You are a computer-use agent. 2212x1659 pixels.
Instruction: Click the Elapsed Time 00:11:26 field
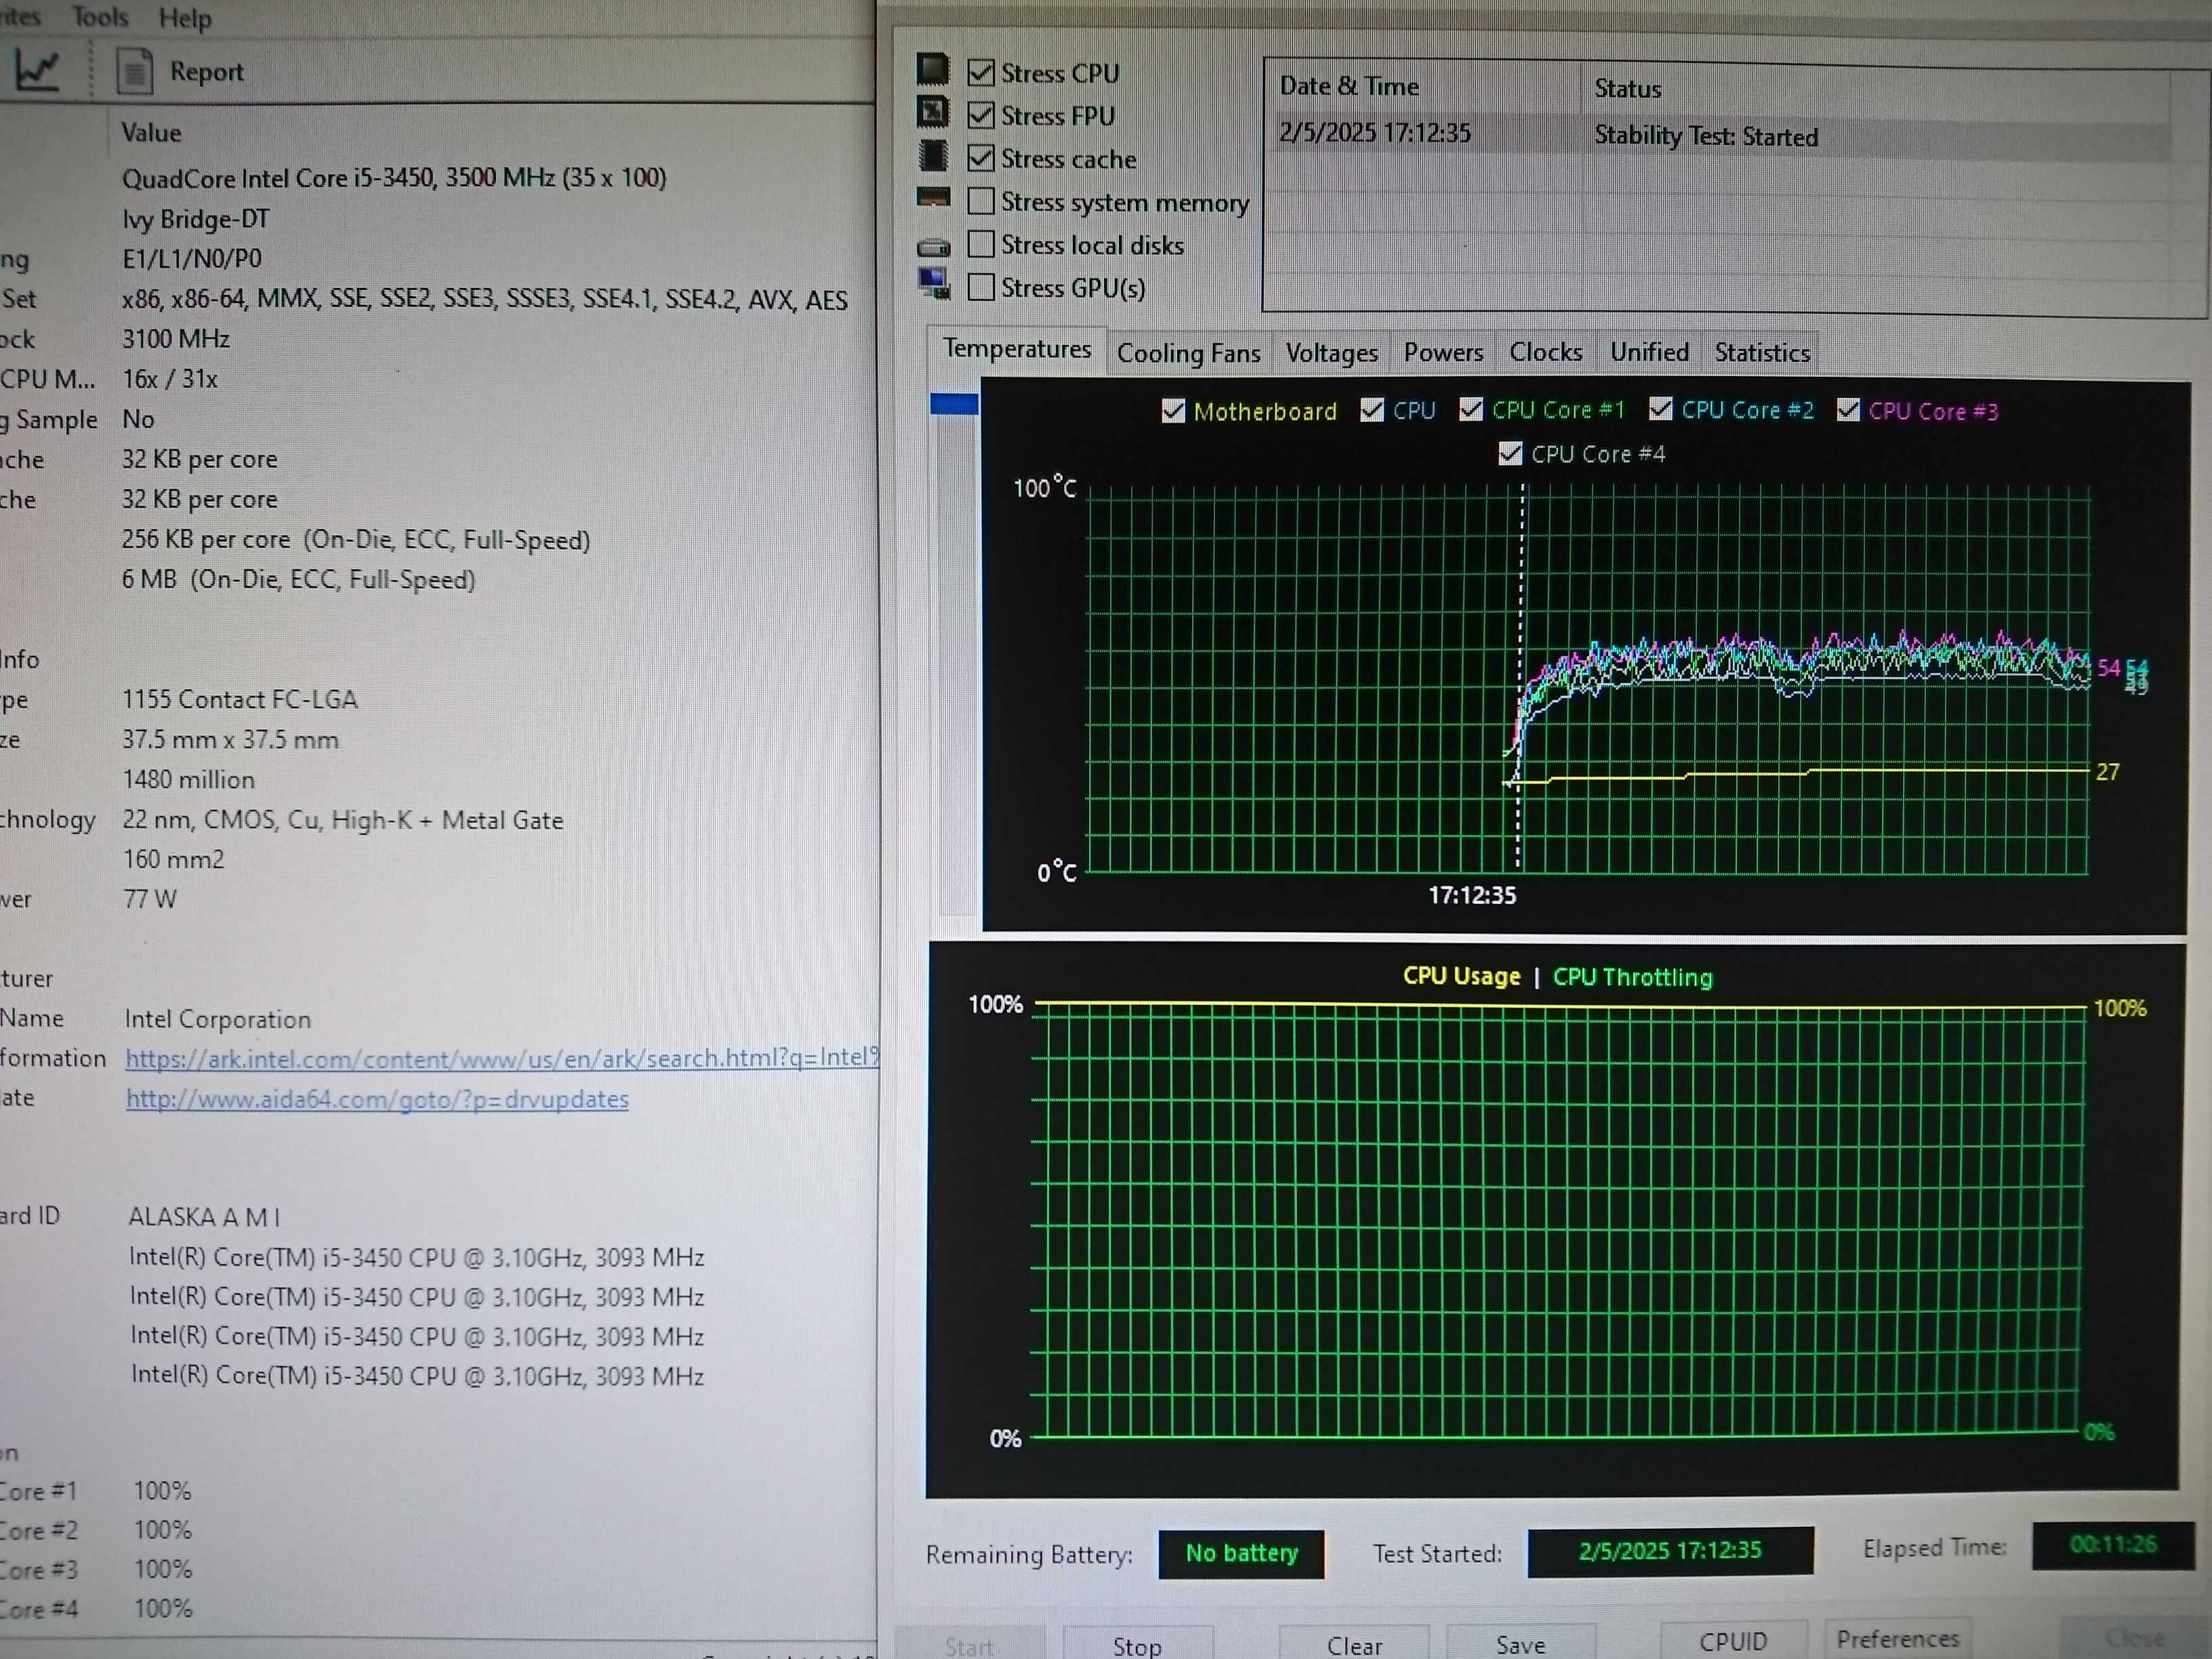[x=2113, y=1545]
